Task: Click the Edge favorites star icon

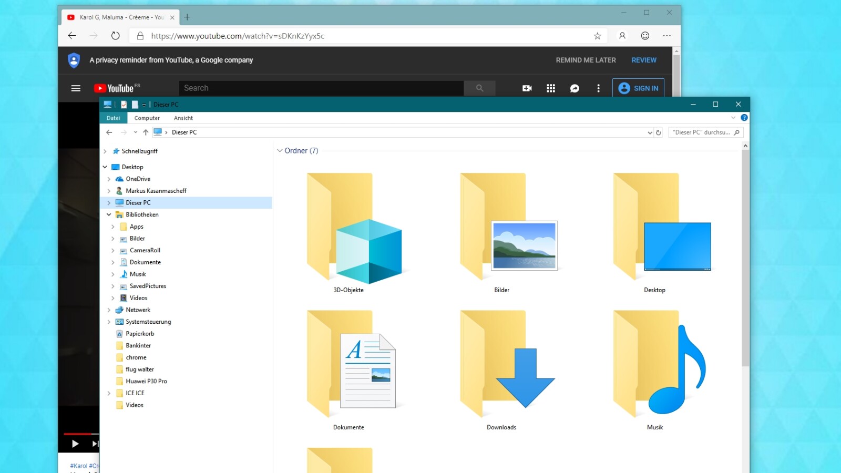Action: (x=597, y=36)
